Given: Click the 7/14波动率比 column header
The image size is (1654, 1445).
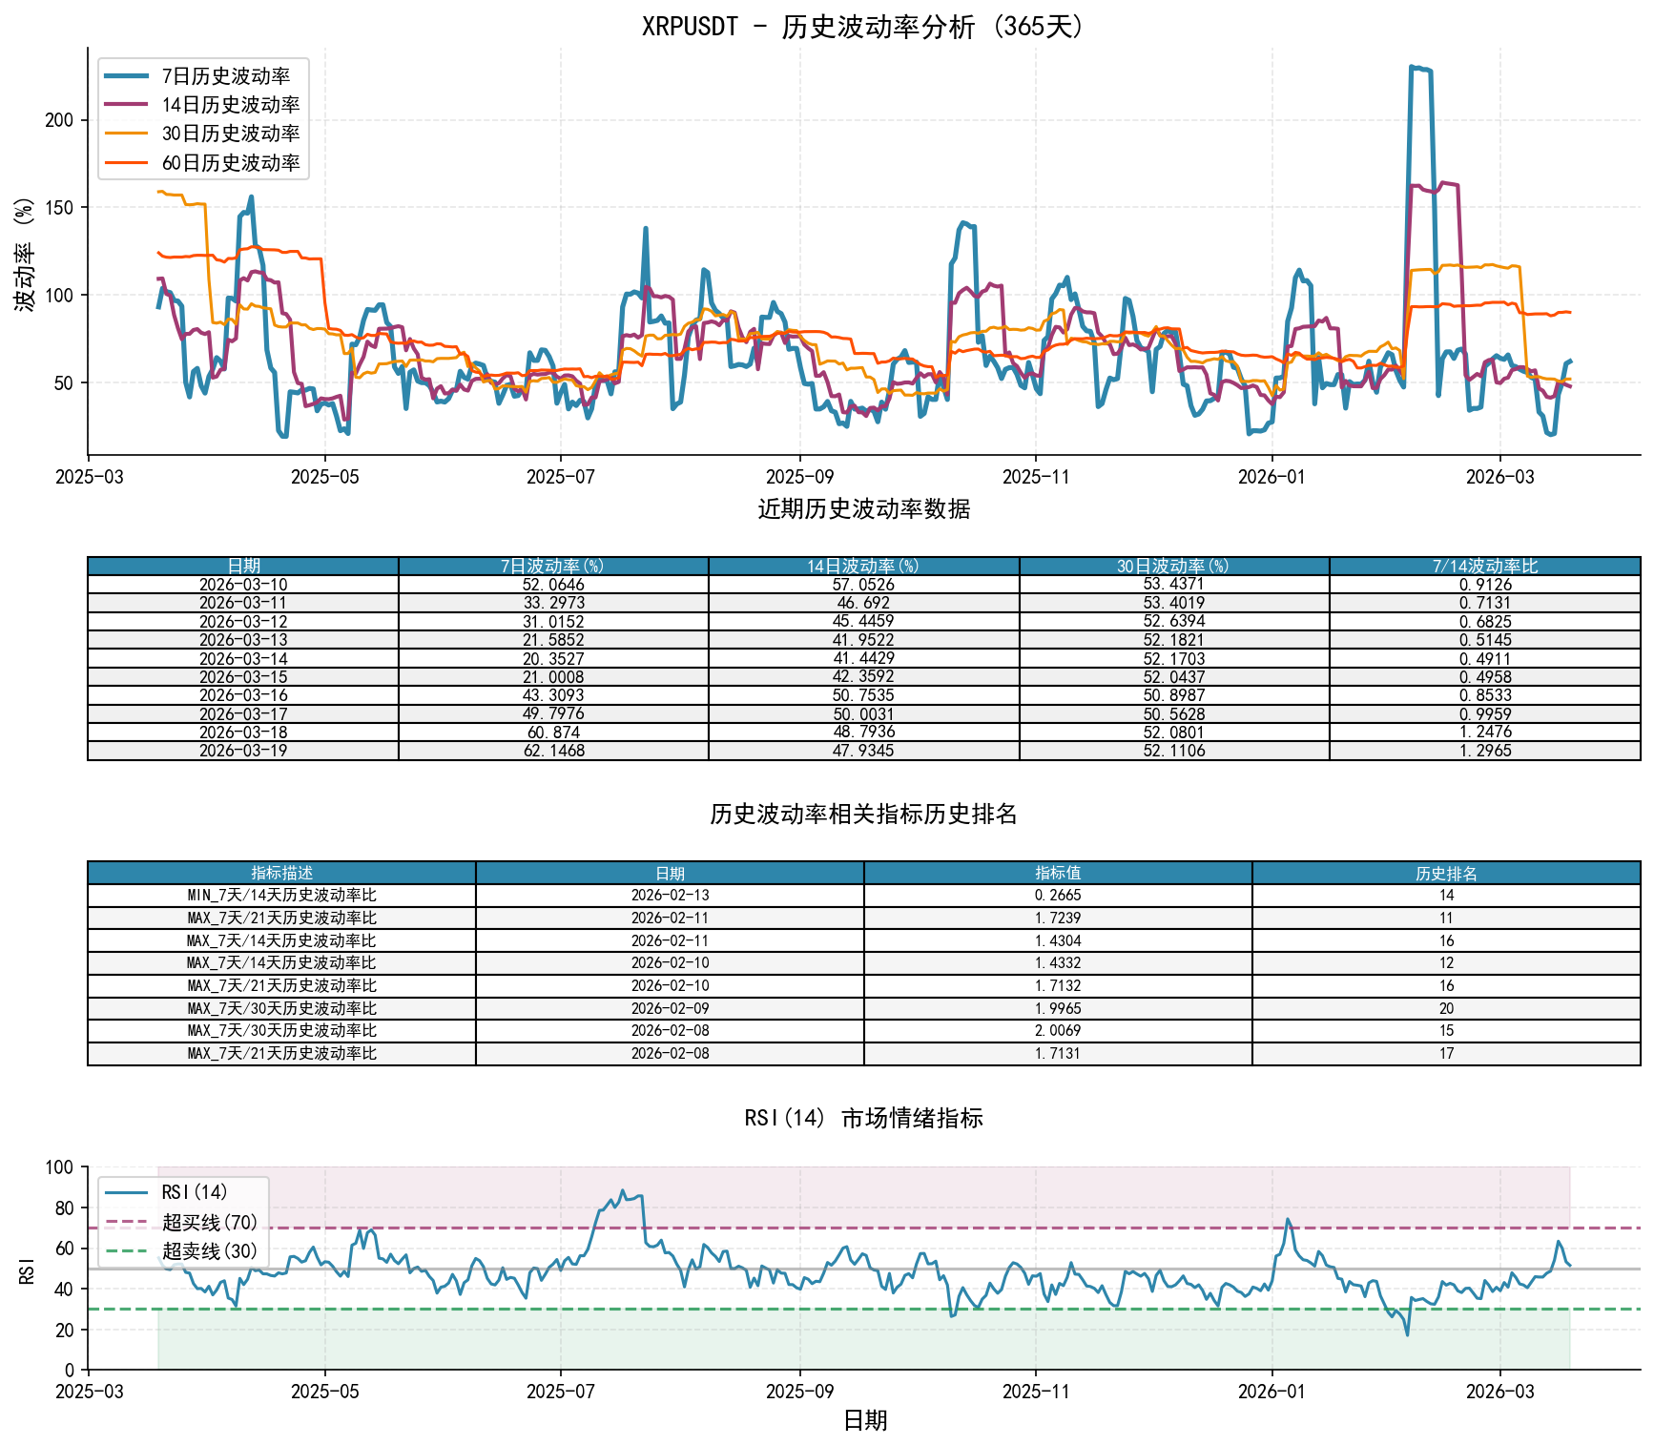Looking at the screenshot, I should (x=1484, y=567).
